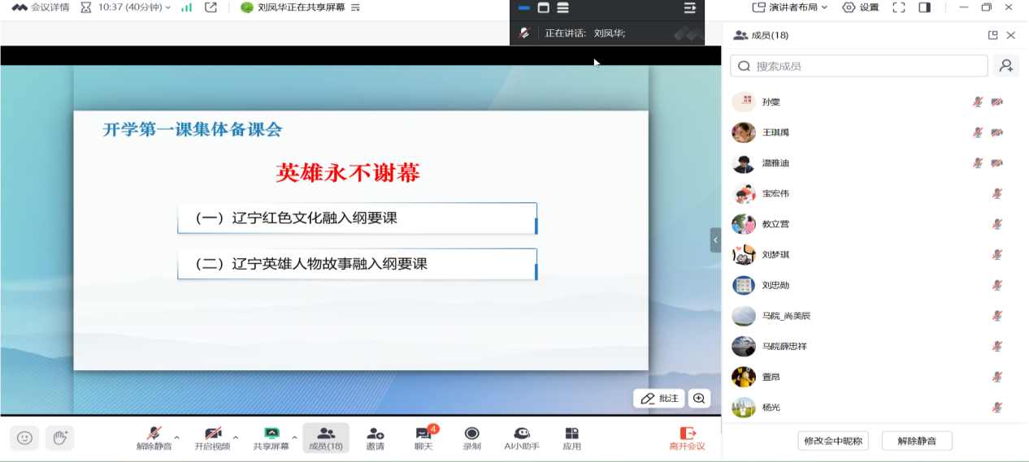Open the 邀请 invite icon

tap(375, 438)
